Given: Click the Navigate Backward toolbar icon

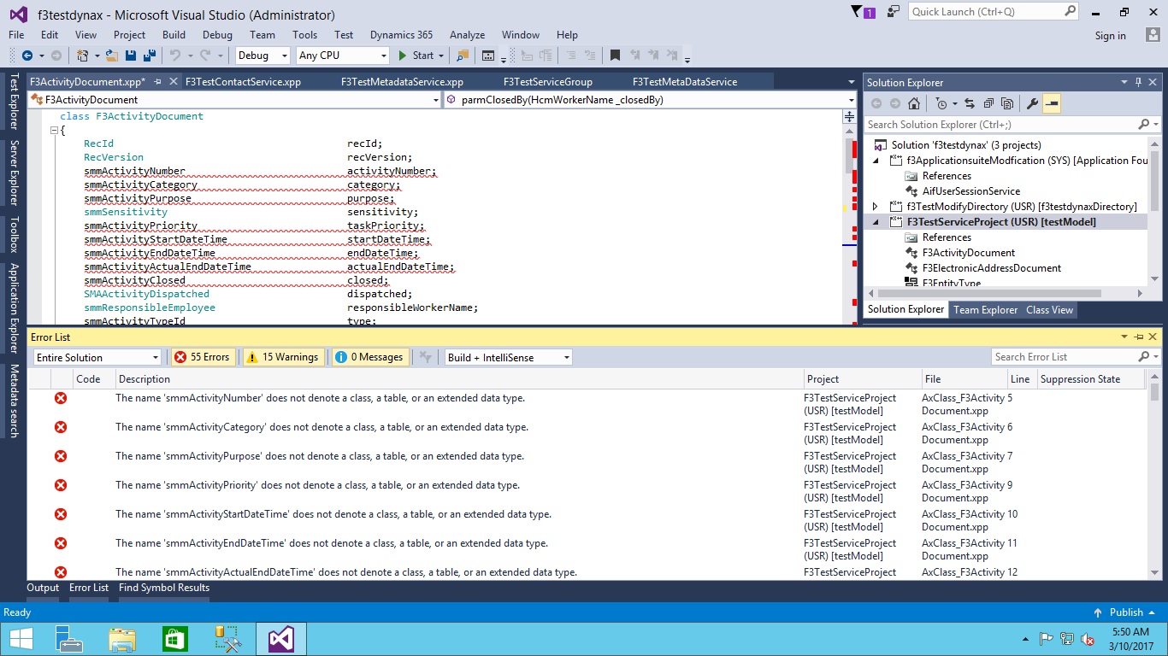Looking at the screenshot, I should [x=26, y=56].
